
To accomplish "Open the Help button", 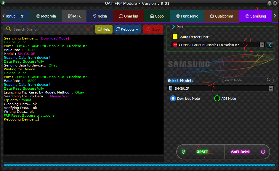I will coord(104,29).
